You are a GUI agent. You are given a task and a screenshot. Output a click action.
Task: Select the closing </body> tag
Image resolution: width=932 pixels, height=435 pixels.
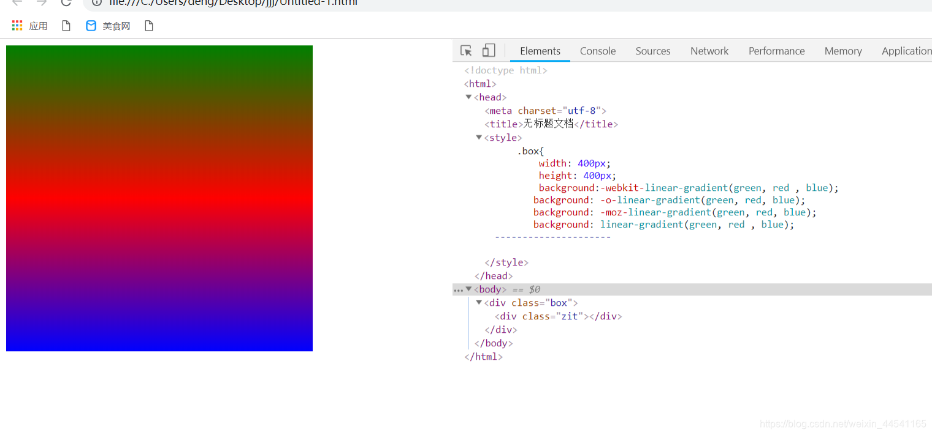tap(494, 343)
